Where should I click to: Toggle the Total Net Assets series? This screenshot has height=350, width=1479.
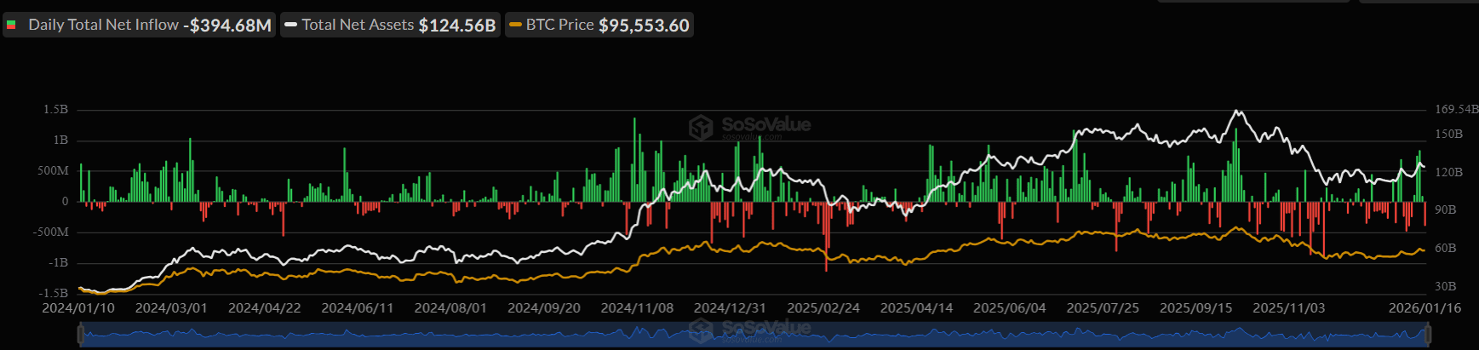coord(358,26)
